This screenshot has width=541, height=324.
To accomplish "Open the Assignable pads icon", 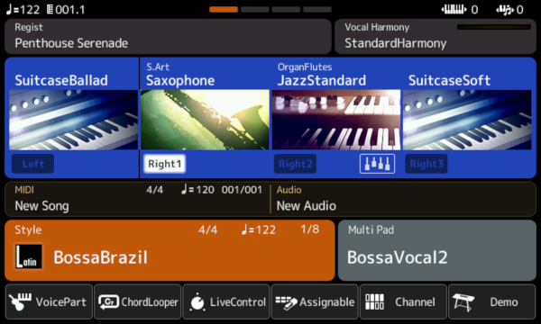I will point(286,302).
